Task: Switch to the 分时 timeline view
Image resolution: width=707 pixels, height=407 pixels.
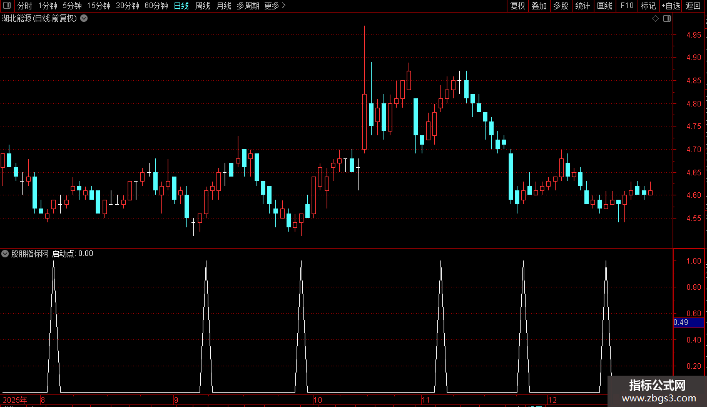Action: [x=25, y=6]
